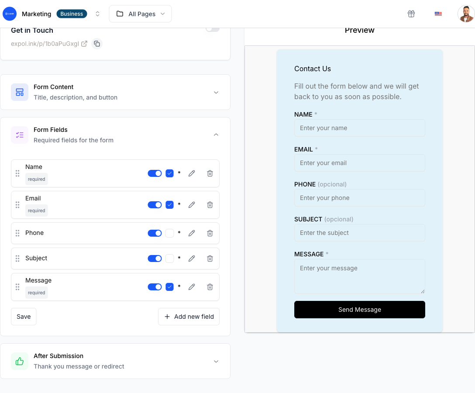The image size is (475, 393).
Task: Collapse the Form Fields section
Action: coord(216,134)
